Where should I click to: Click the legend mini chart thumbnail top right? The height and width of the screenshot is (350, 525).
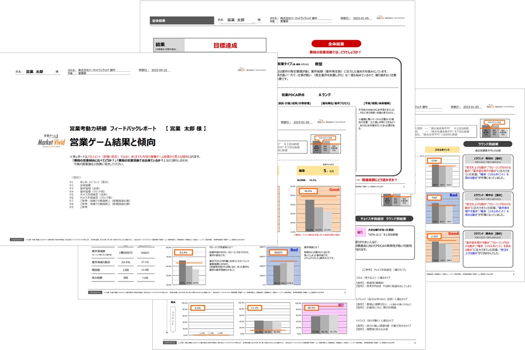[495, 128]
